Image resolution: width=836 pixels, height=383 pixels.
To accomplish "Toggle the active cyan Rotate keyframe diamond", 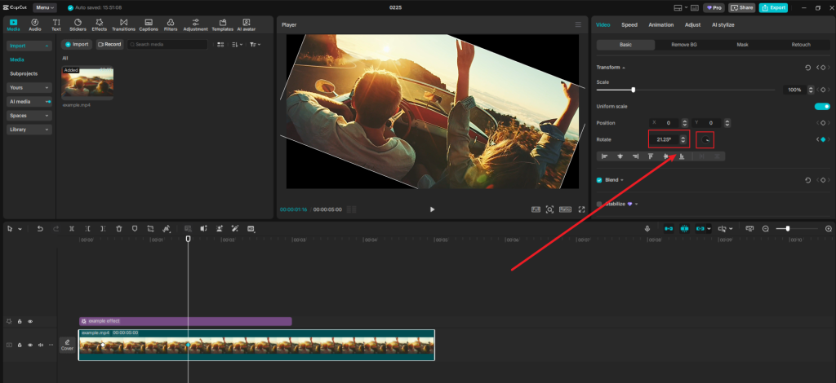I will 823,139.
